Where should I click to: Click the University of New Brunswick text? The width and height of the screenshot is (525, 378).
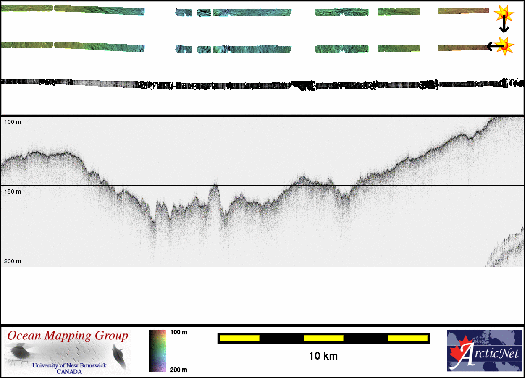click(x=69, y=365)
